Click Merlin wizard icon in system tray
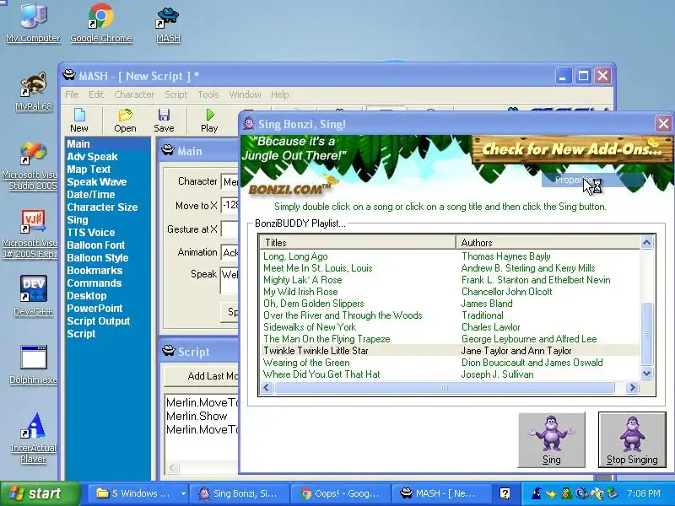This screenshot has height=506, width=675. pos(537,493)
